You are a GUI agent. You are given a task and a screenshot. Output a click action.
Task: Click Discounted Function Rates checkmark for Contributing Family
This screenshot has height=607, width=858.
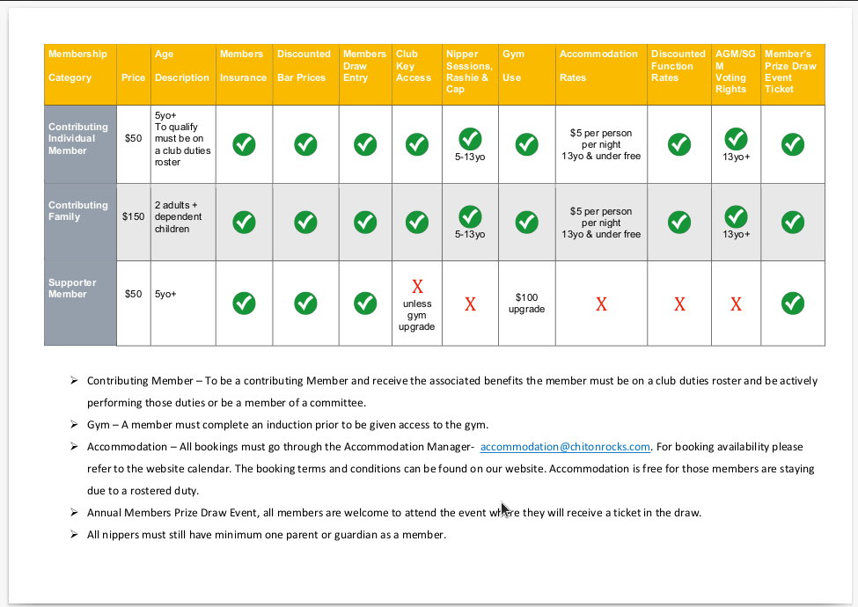(679, 222)
